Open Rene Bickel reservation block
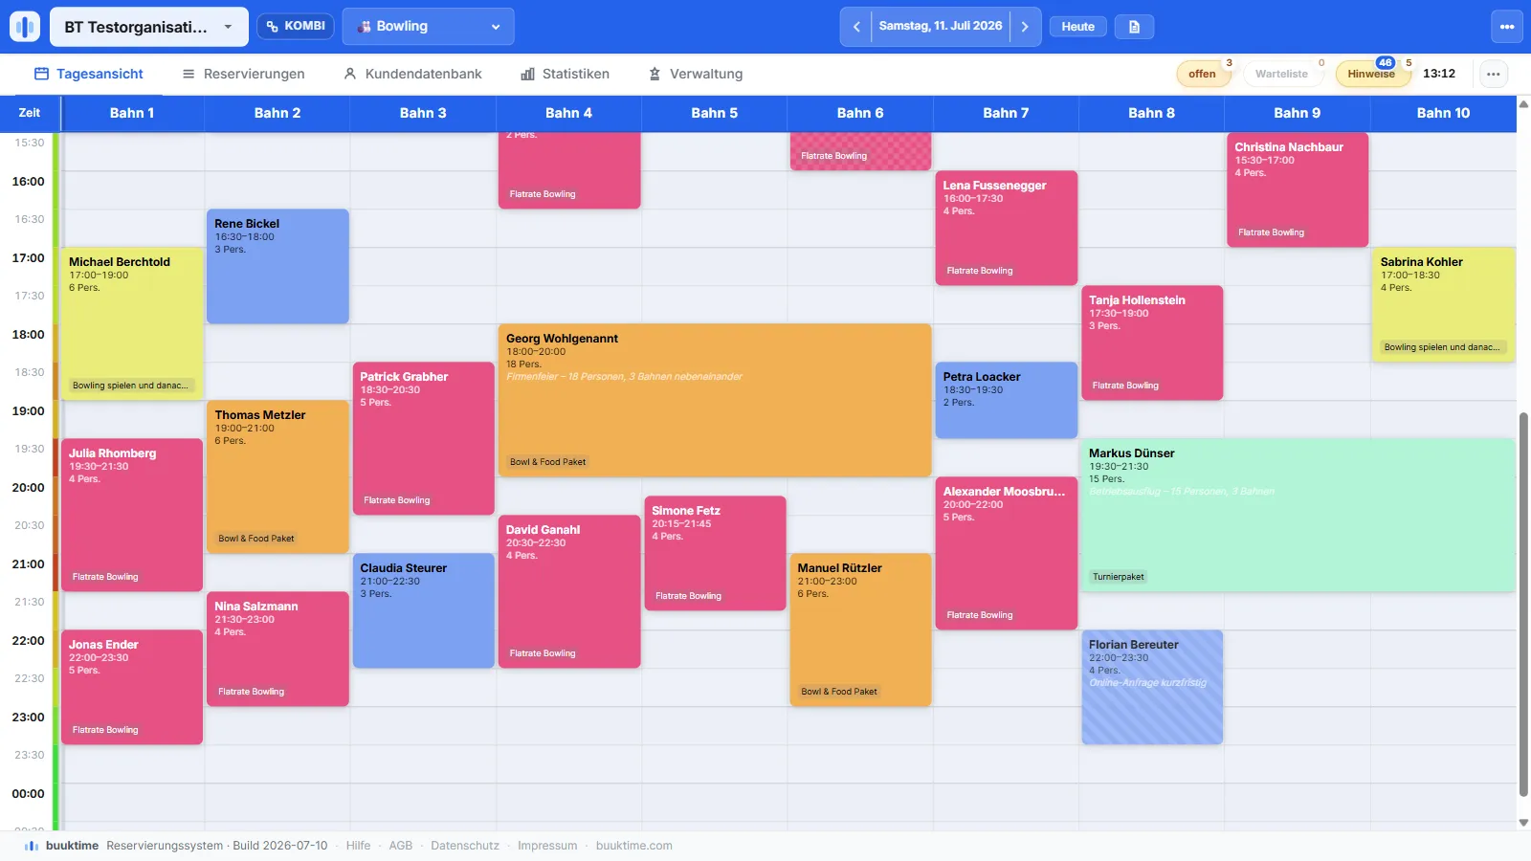This screenshot has height=861, width=1531. (x=277, y=266)
